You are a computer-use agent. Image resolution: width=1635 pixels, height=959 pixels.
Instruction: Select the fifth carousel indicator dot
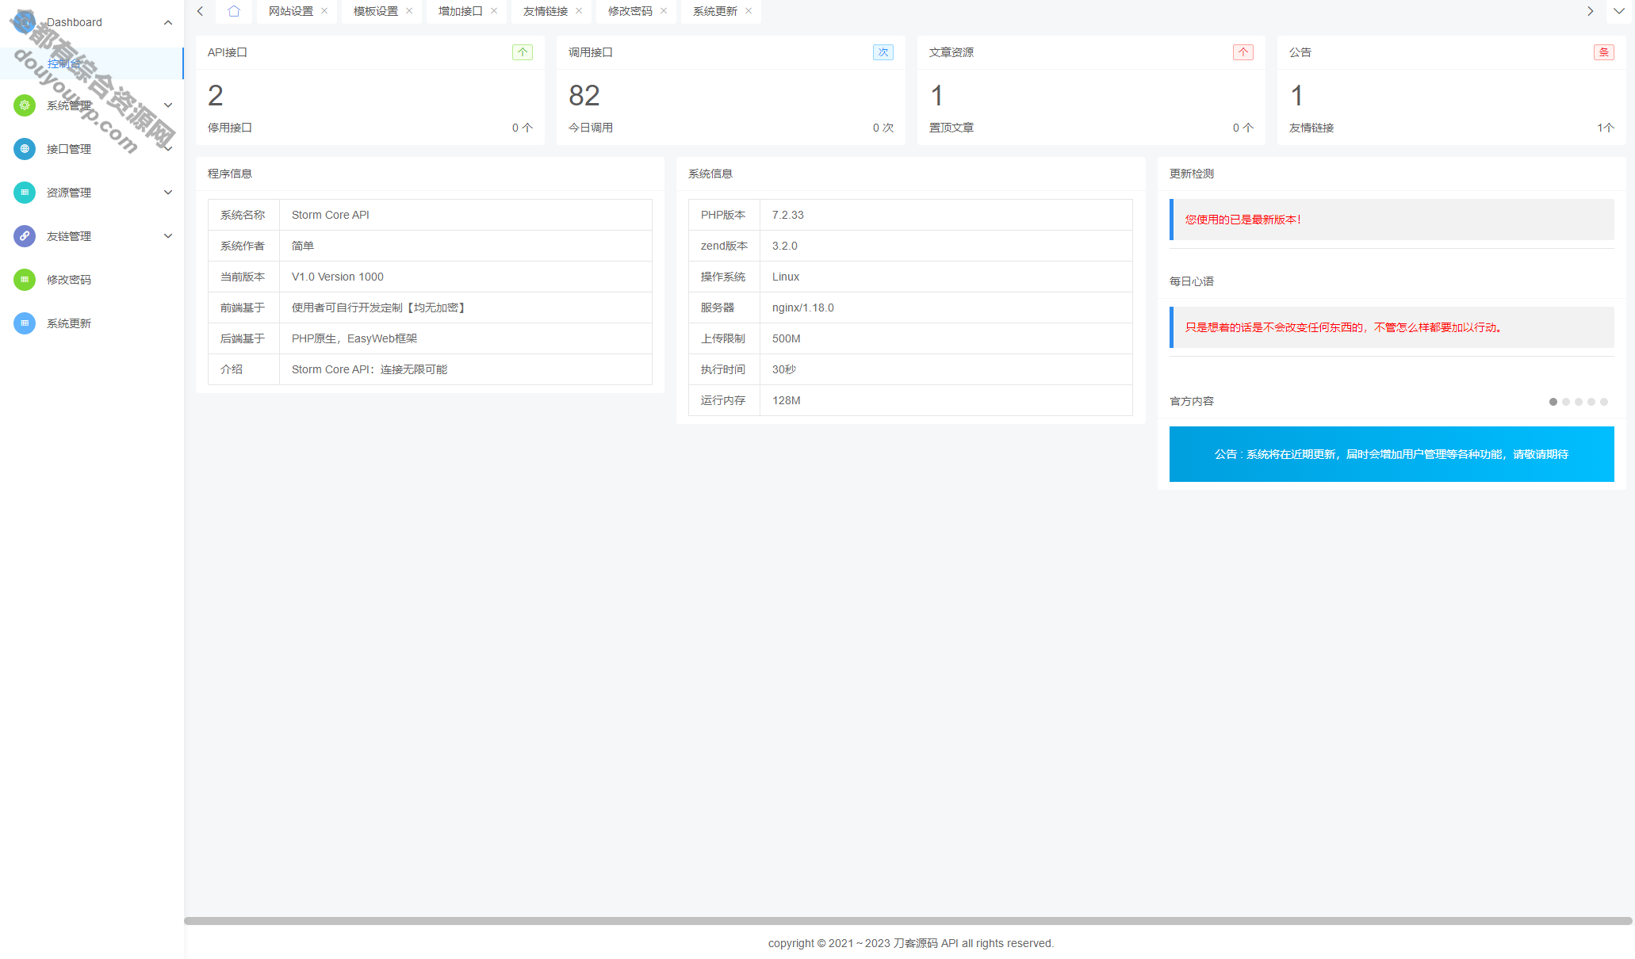click(x=1604, y=402)
